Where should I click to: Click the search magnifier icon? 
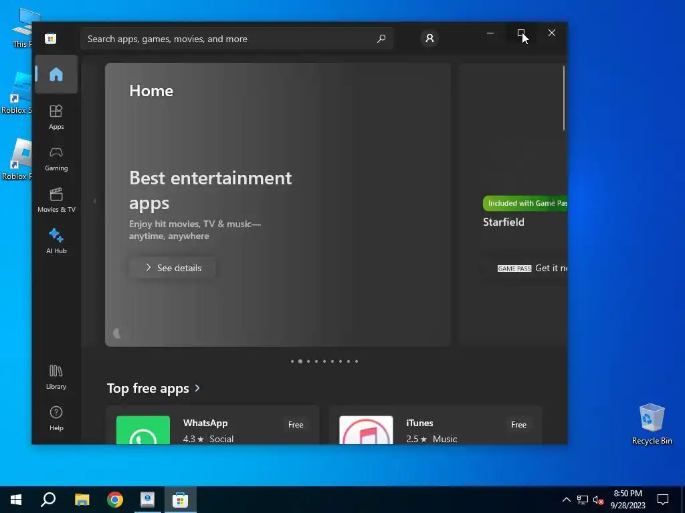[x=381, y=38]
